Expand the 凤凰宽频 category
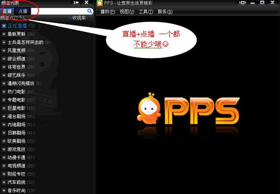280x194 pixels. pos(4,50)
